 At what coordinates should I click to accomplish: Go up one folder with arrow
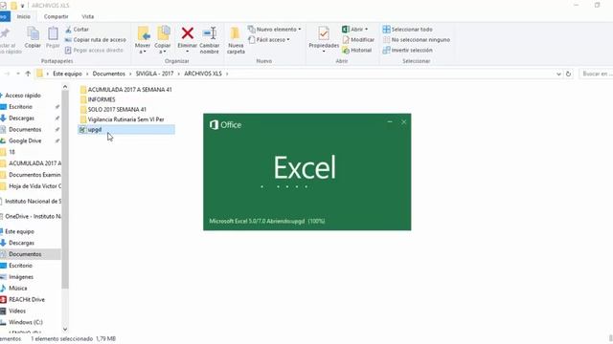coord(28,74)
